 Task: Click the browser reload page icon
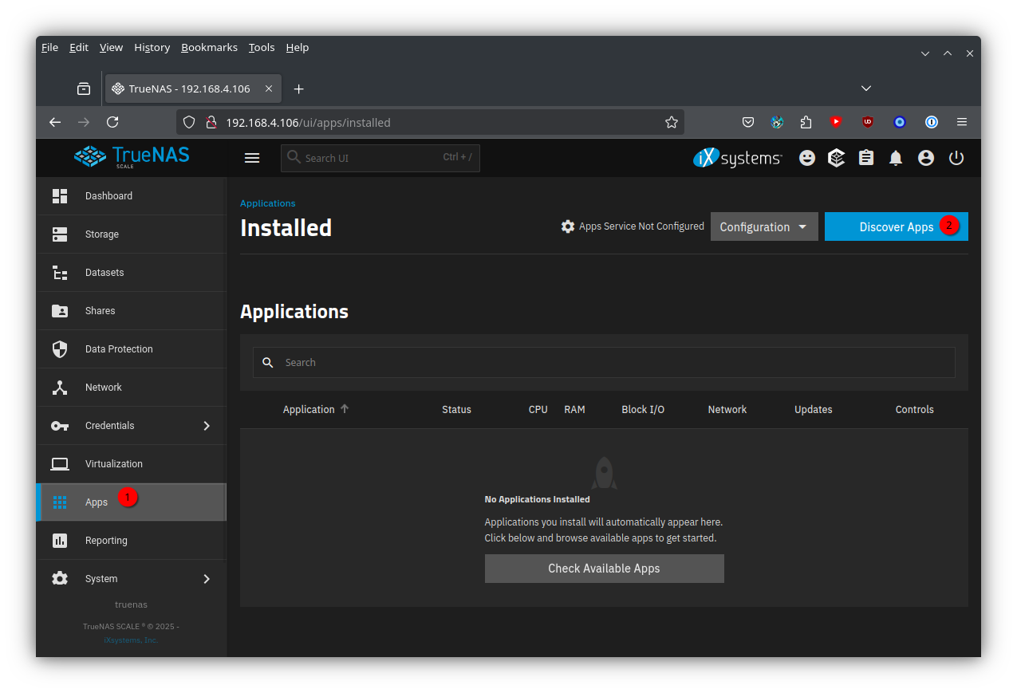pyautogui.click(x=112, y=122)
